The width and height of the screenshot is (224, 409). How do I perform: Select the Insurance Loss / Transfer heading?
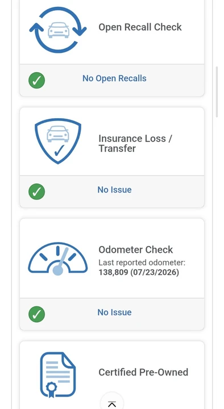(x=135, y=144)
